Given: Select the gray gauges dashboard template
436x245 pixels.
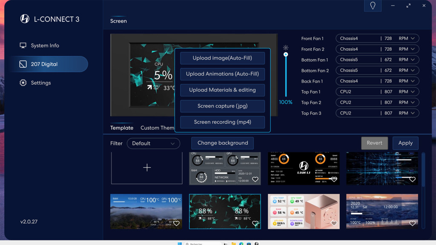Looking at the screenshot, I should pos(225,168).
